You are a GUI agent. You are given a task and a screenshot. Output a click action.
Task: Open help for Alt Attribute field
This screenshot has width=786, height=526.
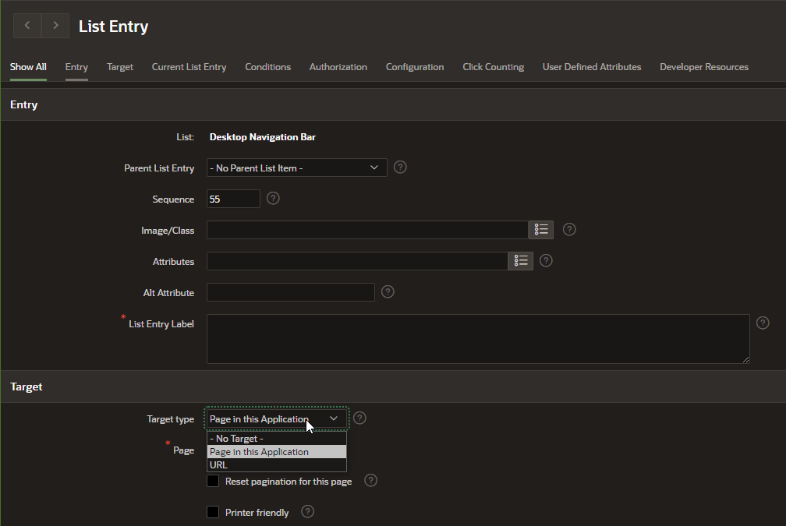(388, 291)
